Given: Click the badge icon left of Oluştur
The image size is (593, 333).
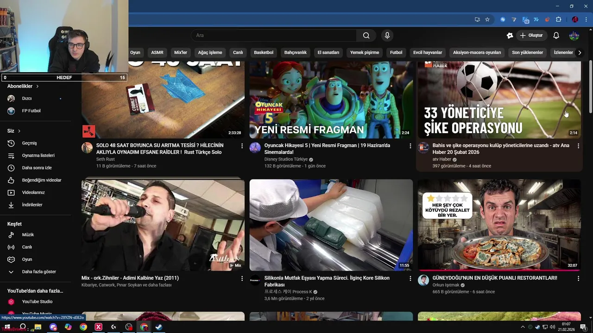Looking at the screenshot, I should tap(510, 36).
